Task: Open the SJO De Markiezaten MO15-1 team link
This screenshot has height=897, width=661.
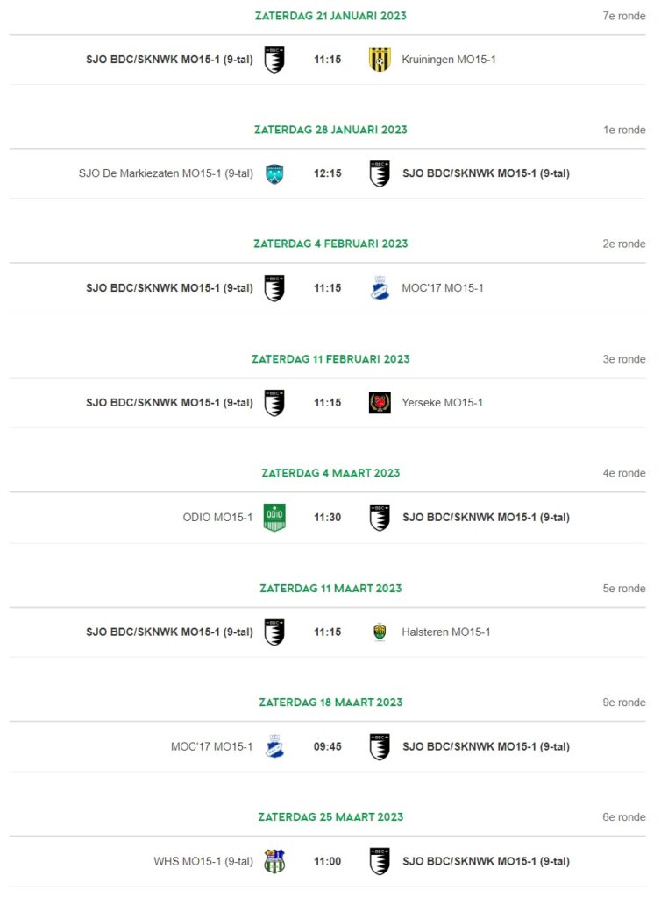Action: click(166, 173)
